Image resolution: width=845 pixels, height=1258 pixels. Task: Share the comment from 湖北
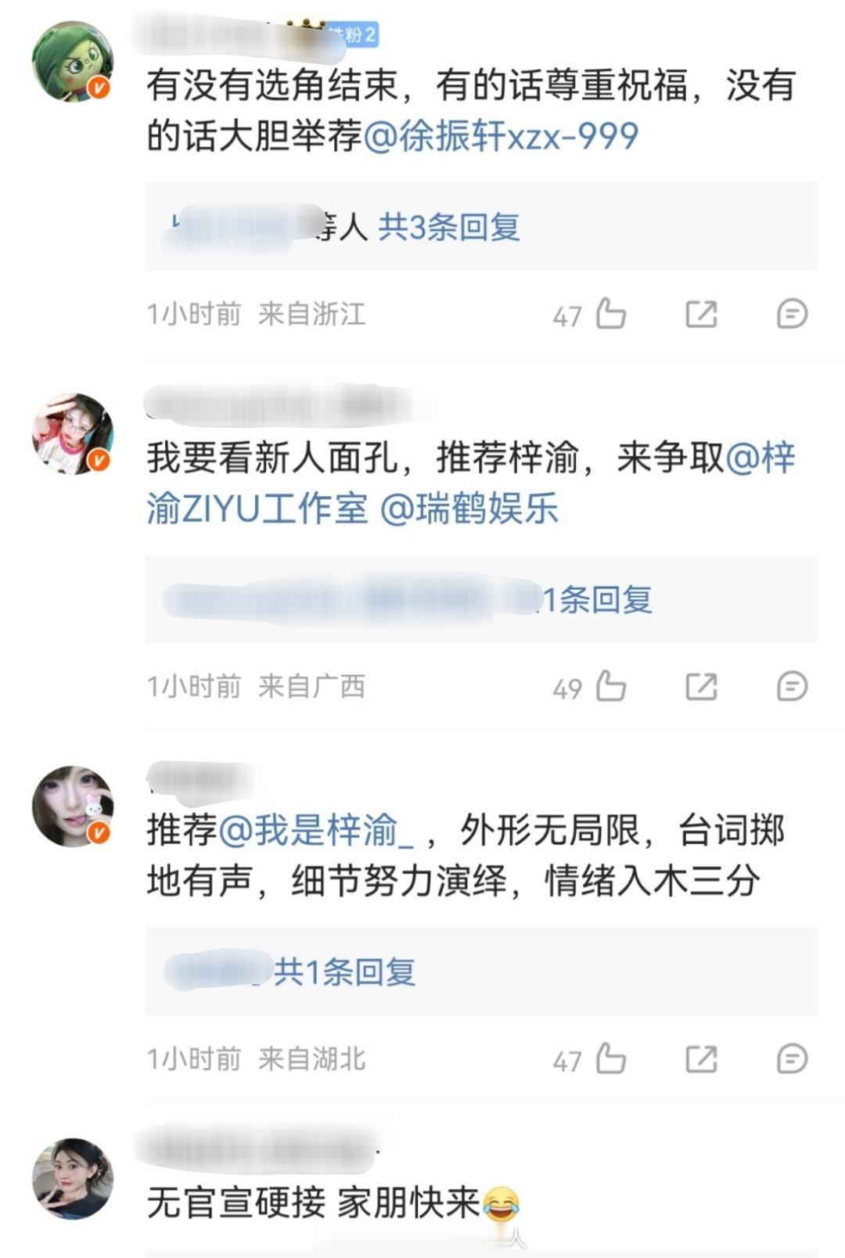click(x=701, y=1059)
